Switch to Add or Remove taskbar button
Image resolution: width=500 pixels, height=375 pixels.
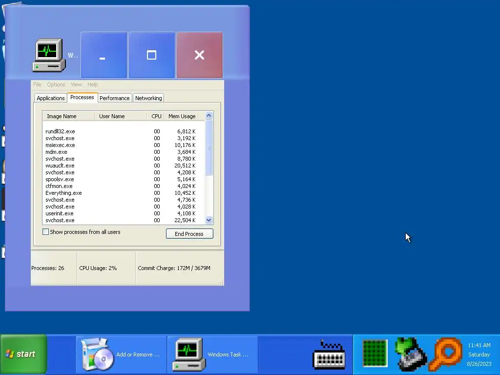click(121, 354)
